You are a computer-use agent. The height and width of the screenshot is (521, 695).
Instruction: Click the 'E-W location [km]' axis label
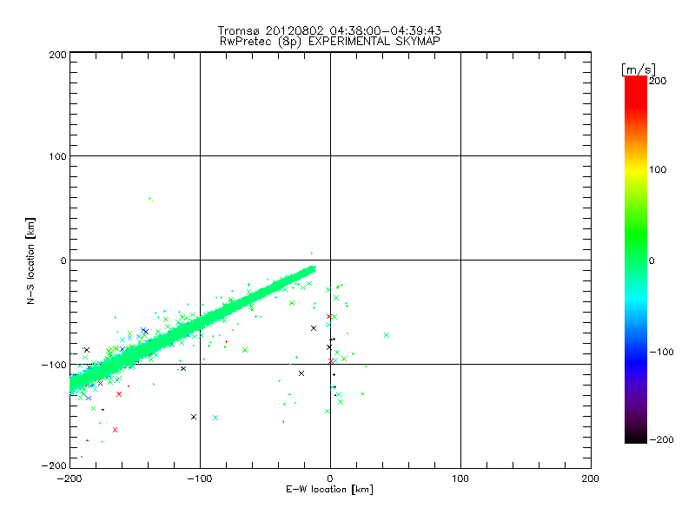329,490
